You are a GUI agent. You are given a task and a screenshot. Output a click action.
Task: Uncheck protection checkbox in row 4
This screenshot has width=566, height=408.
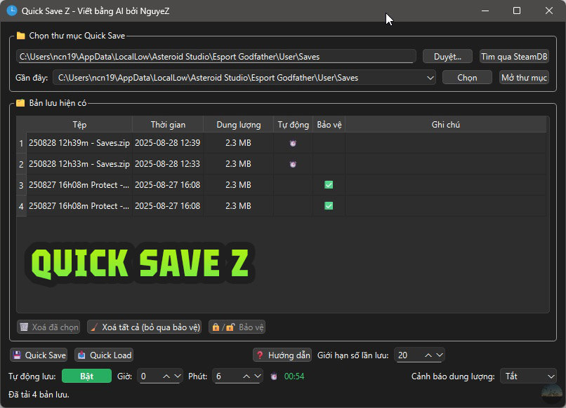pyautogui.click(x=329, y=206)
